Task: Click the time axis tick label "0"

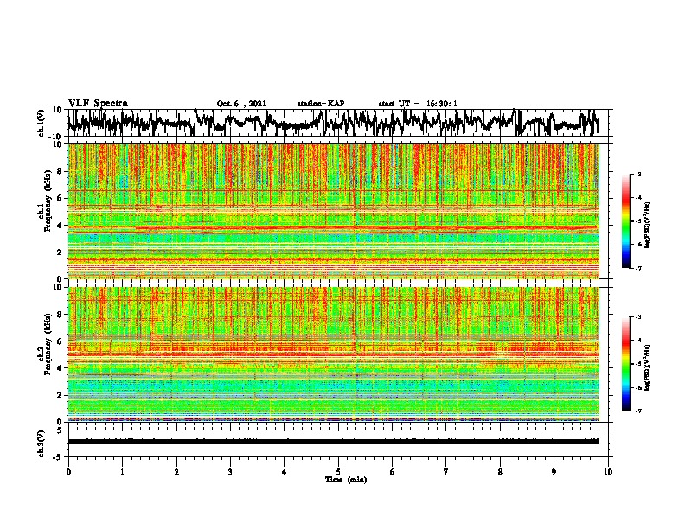Action: coord(68,472)
